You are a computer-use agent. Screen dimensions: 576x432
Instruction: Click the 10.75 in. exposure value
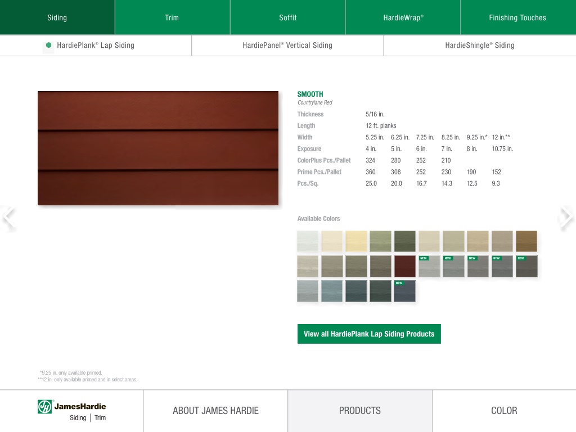[x=502, y=148]
